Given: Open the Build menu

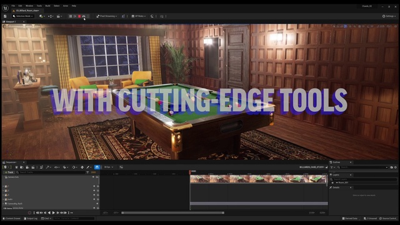Looking at the screenshot, I should tap(47, 6).
